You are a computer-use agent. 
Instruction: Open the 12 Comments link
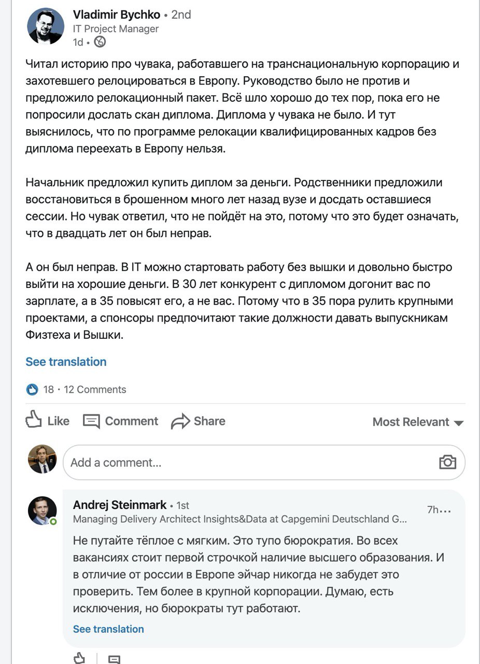pos(95,390)
